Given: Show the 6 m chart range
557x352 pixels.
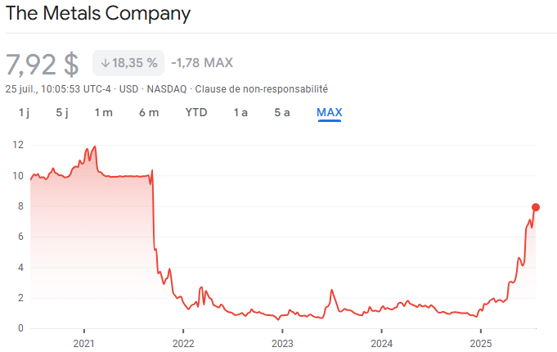Looking at the screenshot, I should coord(149,112).
